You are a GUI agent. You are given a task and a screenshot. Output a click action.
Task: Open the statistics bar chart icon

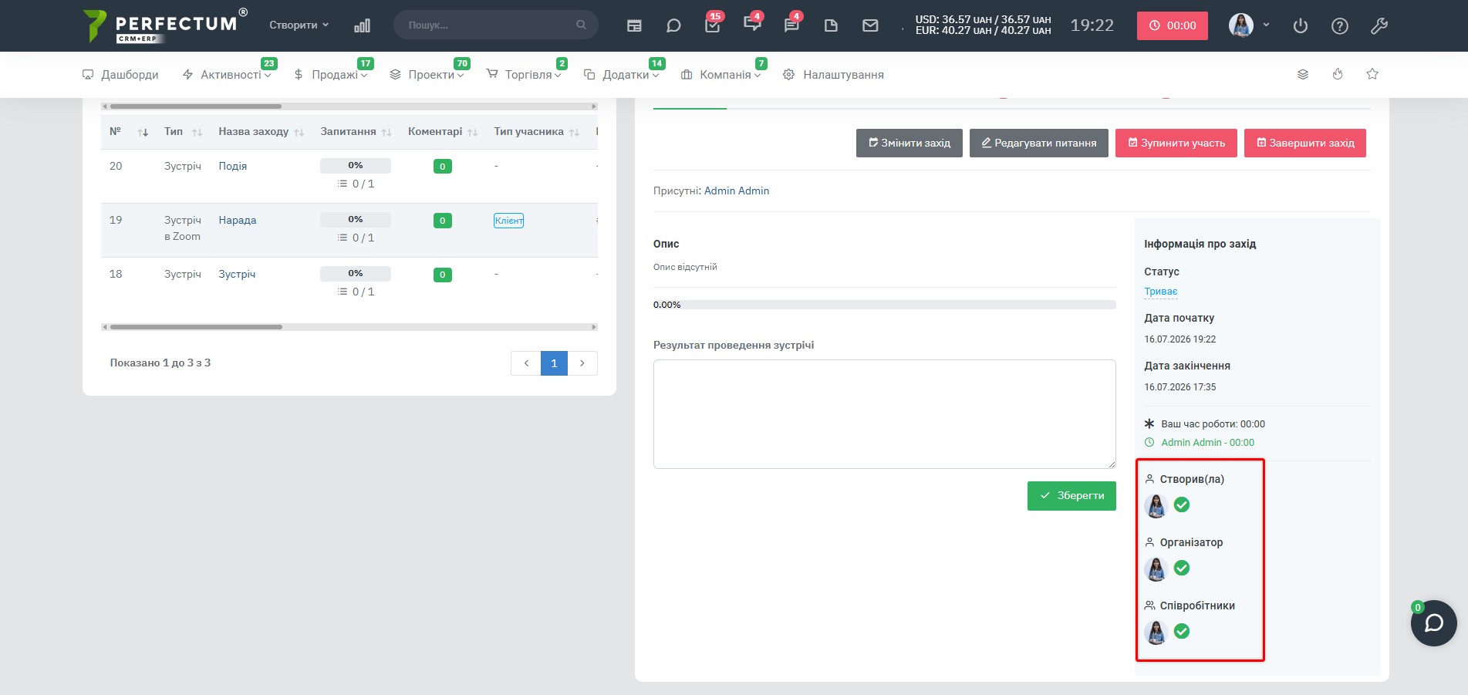[362, 25]
